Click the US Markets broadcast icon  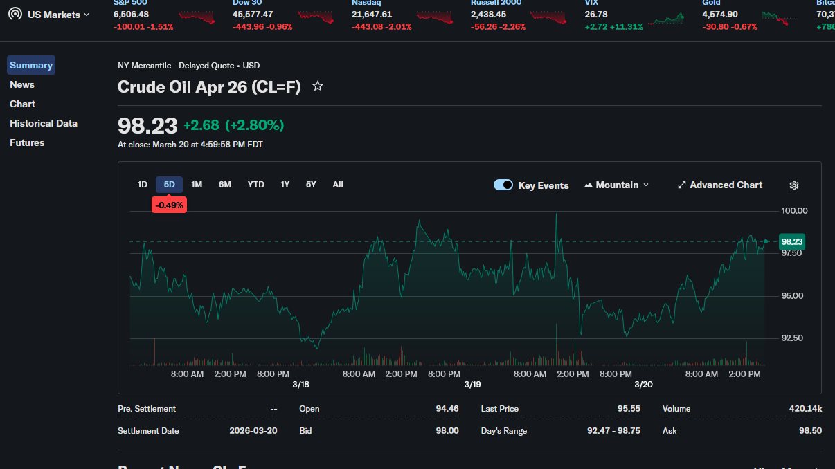click(x=15, y=14)
